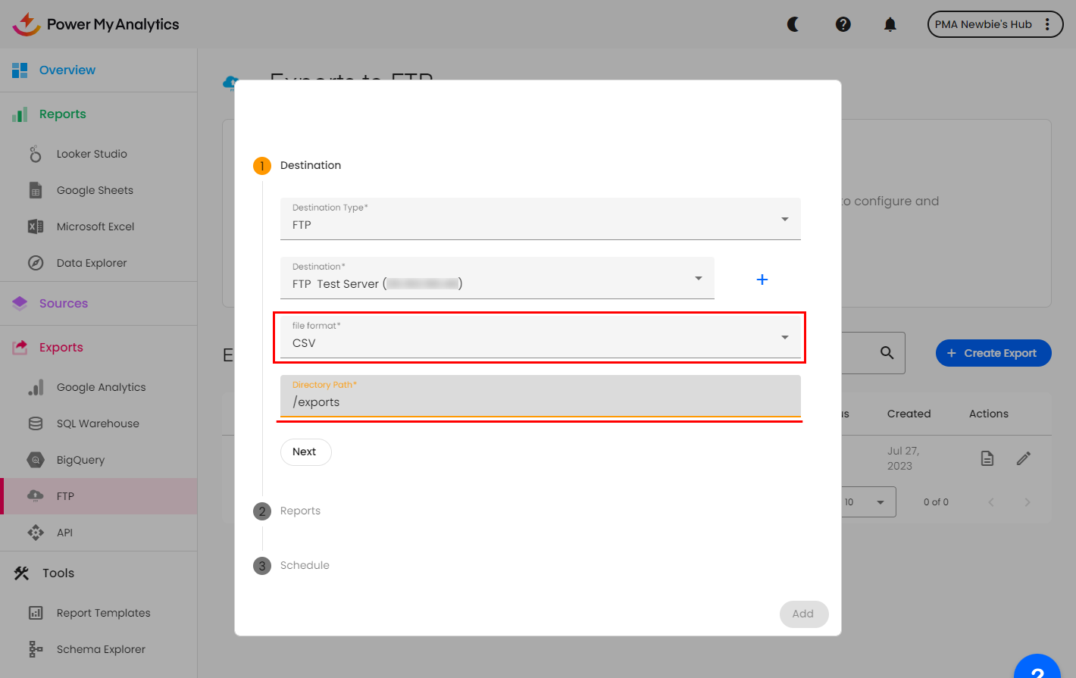Click the search magnifier icon
The image size is (1076, 678).
(887, 353)
